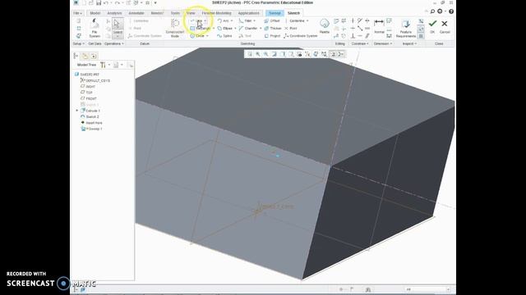
Task: Expand the Arc tool dropdown arrow
Action: pos(232,20)
